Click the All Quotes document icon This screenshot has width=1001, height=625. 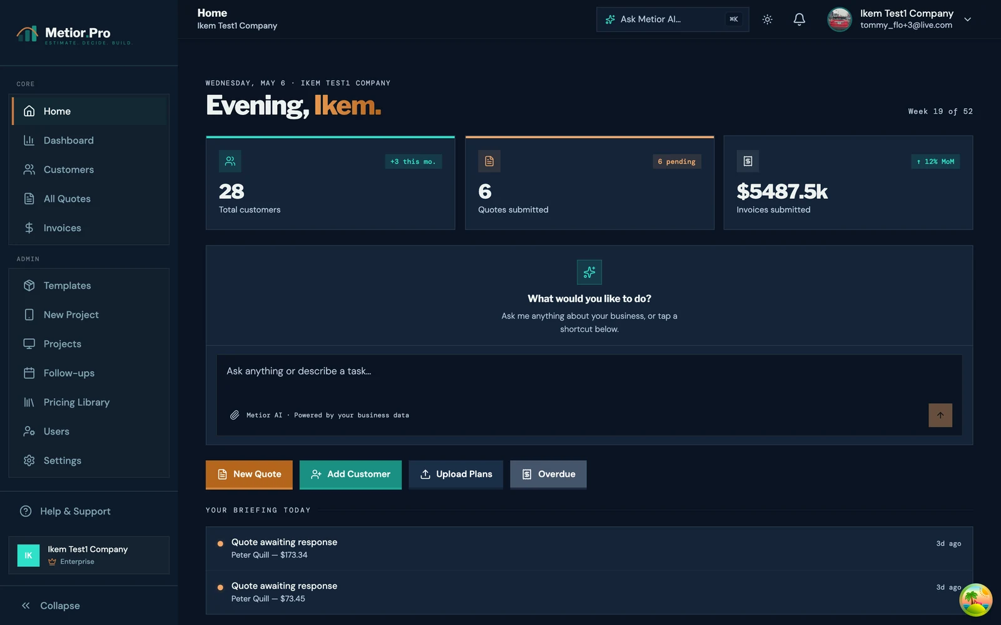(x=29, y=199)
